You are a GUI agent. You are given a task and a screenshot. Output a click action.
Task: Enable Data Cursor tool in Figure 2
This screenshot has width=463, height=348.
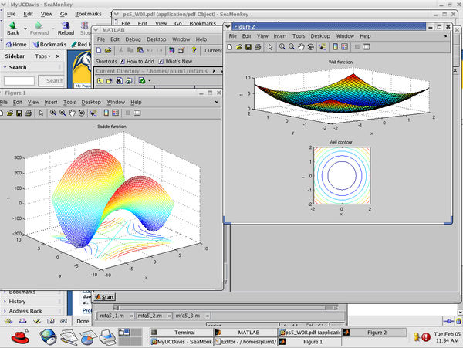click(323, 46)
